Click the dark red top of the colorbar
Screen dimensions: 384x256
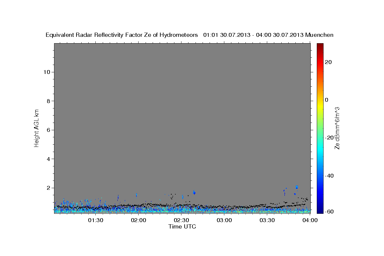click(x=320, y=45)
